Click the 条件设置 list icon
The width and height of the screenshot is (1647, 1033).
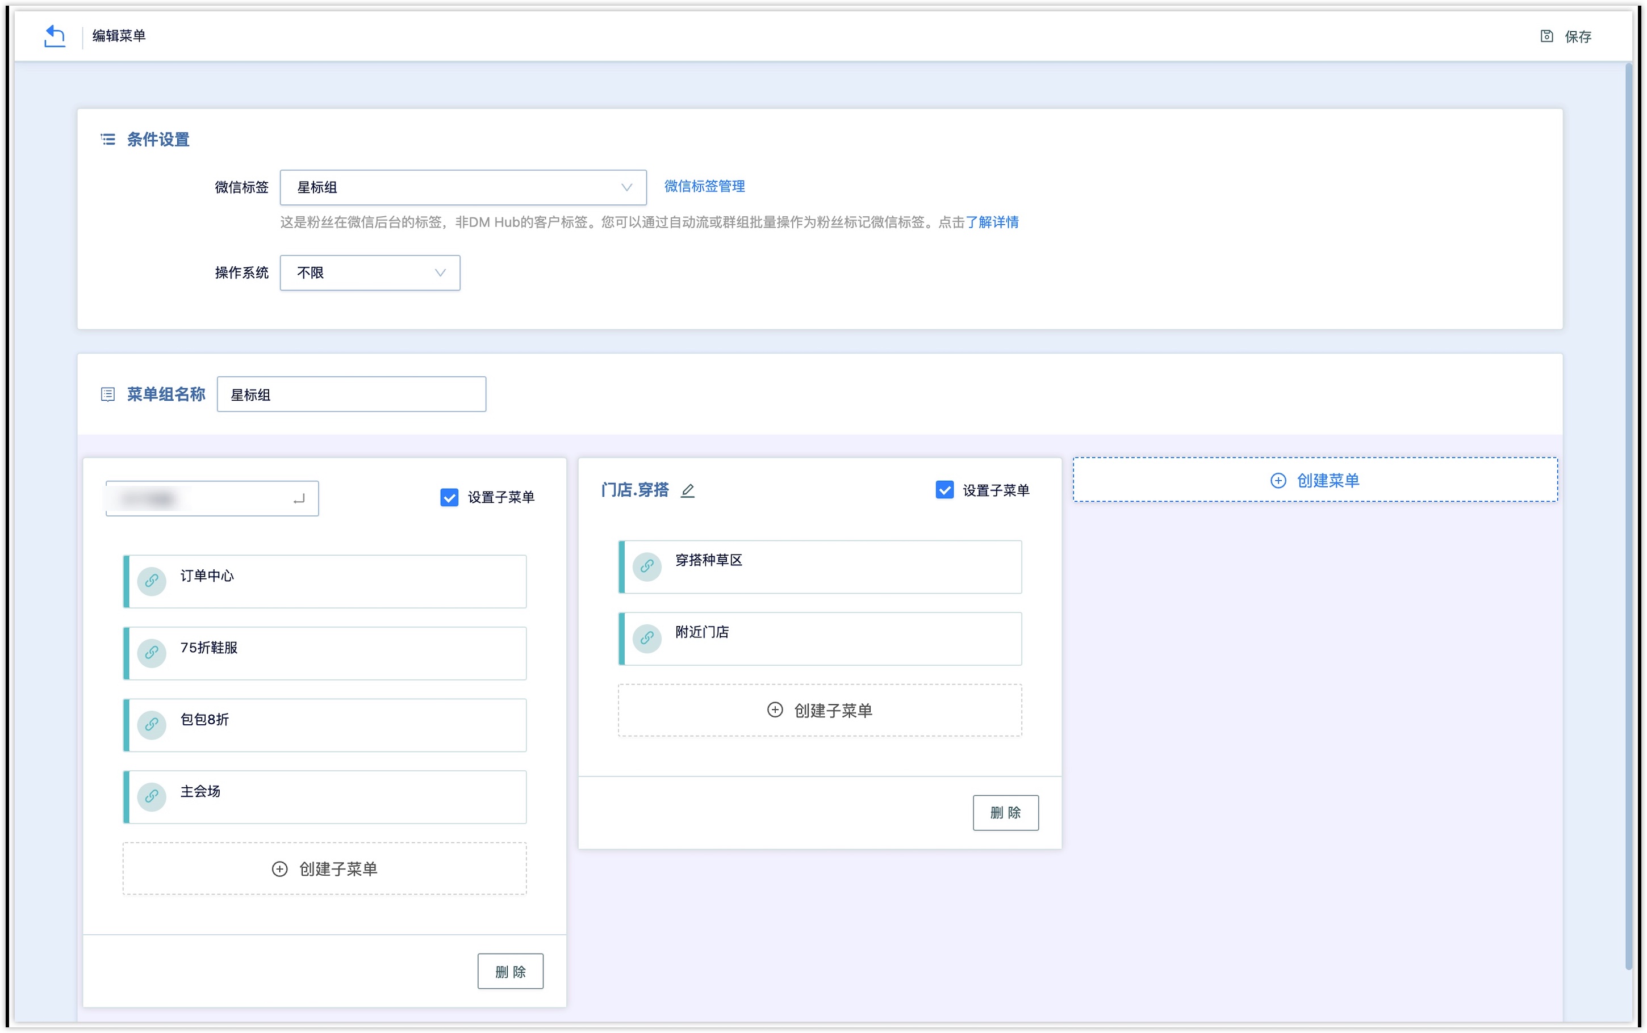point(108,140)
